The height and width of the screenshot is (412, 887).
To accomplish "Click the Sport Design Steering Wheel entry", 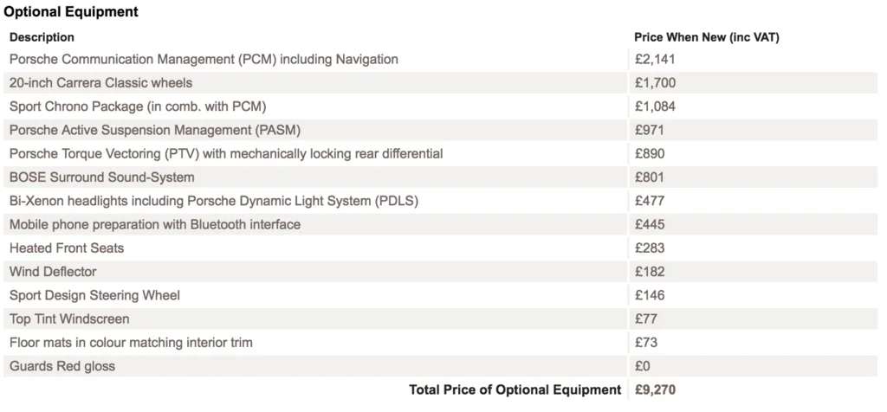I will pos(94,295).
